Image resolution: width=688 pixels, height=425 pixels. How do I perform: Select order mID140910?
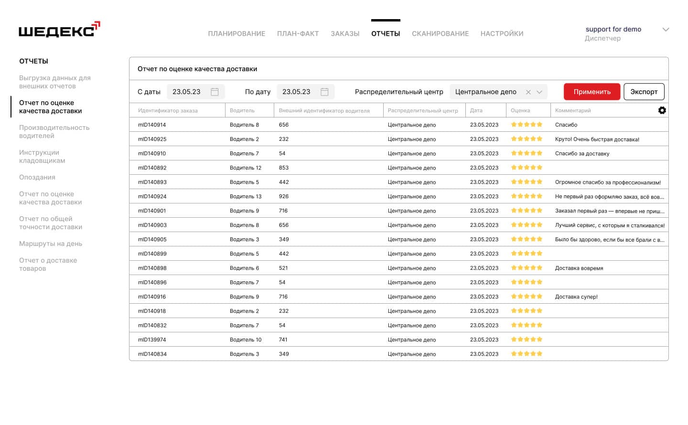click(x=152, y=153)
